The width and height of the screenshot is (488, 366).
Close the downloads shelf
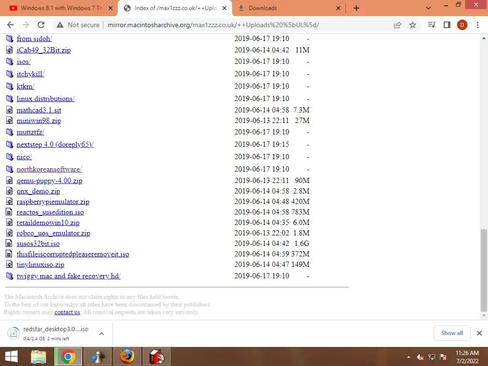479,333
